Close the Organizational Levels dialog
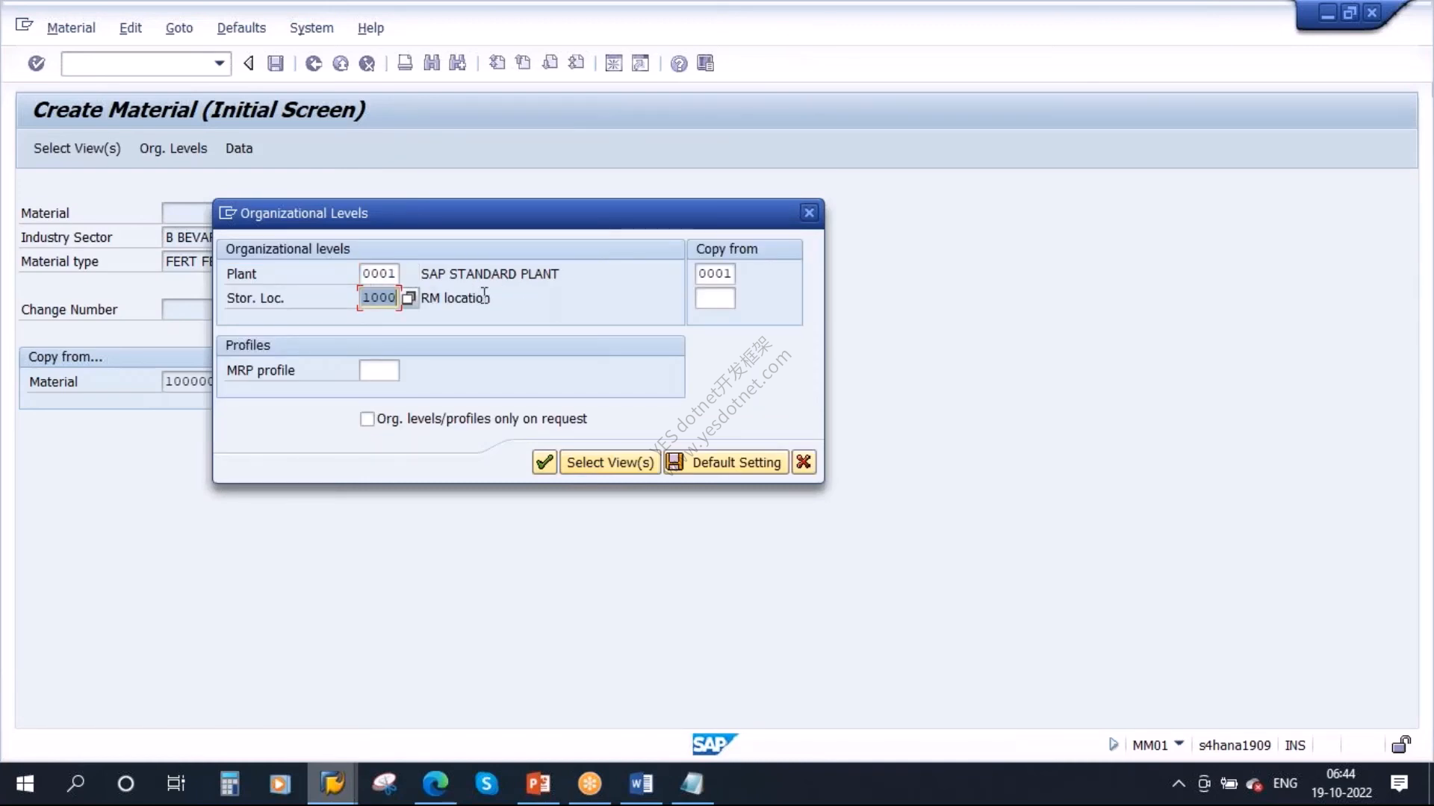 [809, 213]
